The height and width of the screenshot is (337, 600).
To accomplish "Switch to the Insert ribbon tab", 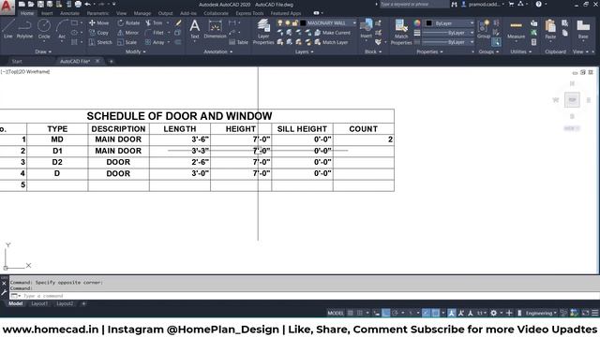I will (47, 13).
